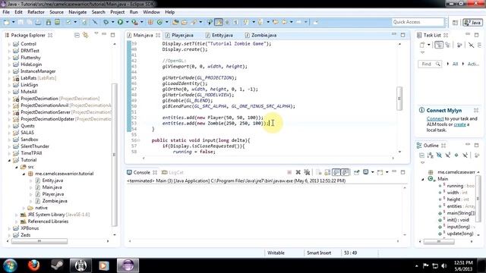Expand the Referenced Libraries node
Screen dimensions: 486x273
17,221
